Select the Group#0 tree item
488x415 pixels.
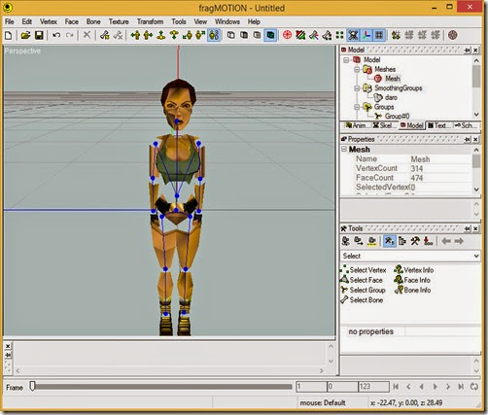(397, 116)
